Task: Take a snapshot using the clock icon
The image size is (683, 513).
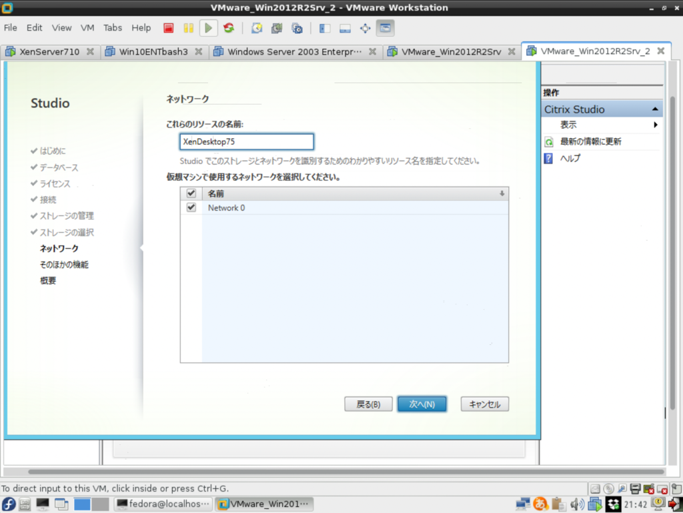Action: [x=257, y=28]
